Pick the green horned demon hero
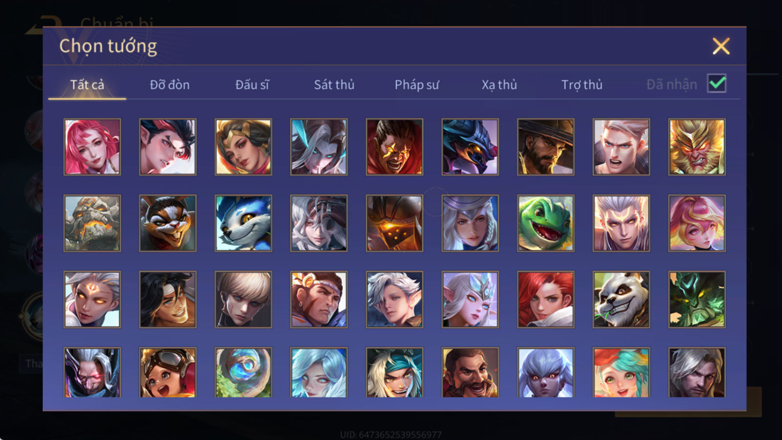782x440 pixels. pyautogui.click(x=697, y=300)
